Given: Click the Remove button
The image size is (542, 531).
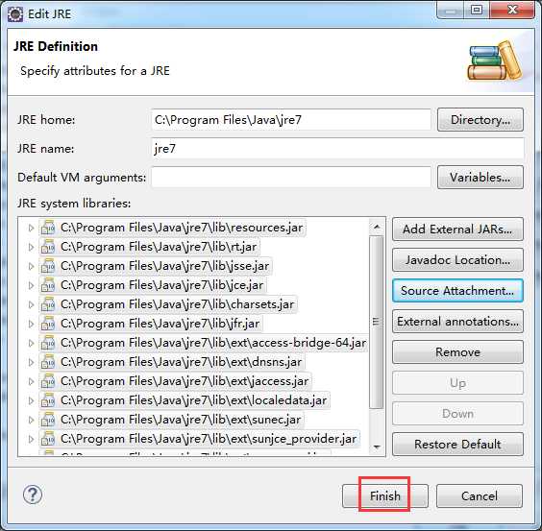Looking at the screenshot, I should 457,352.
